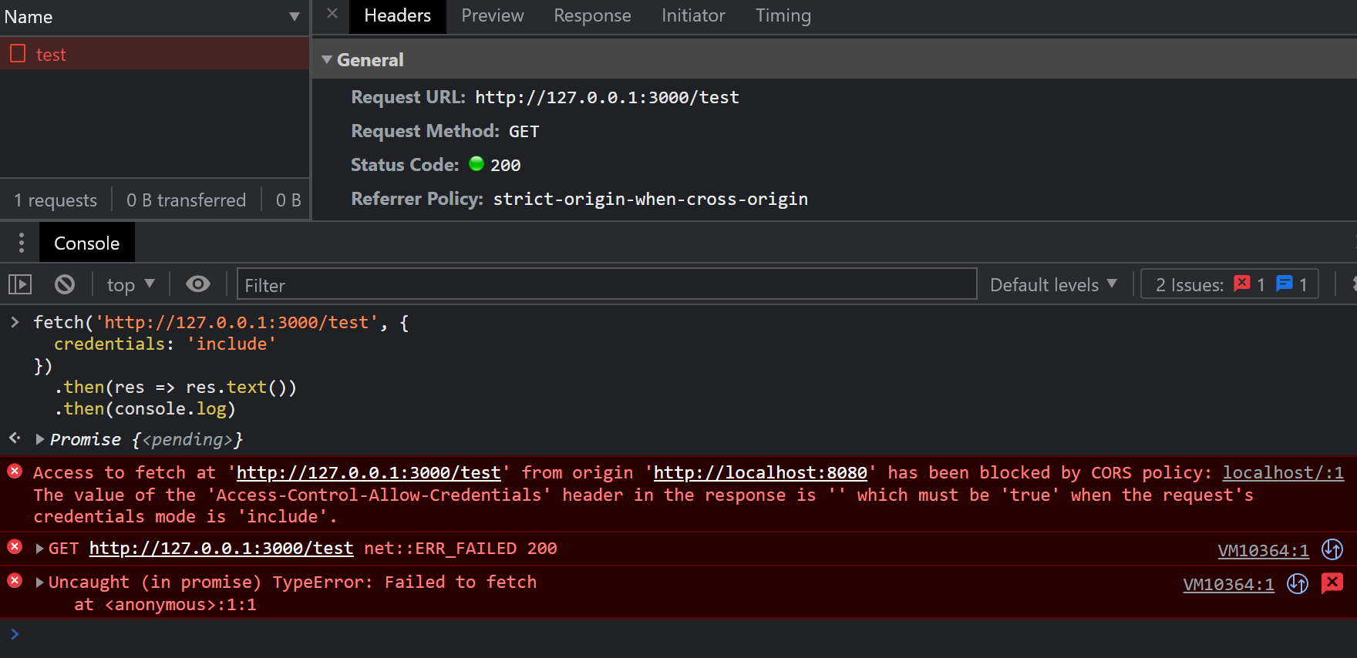Click the red issues error icon
The width and height of the screenshot is (1357, 658).
[x=1241, y=284]
